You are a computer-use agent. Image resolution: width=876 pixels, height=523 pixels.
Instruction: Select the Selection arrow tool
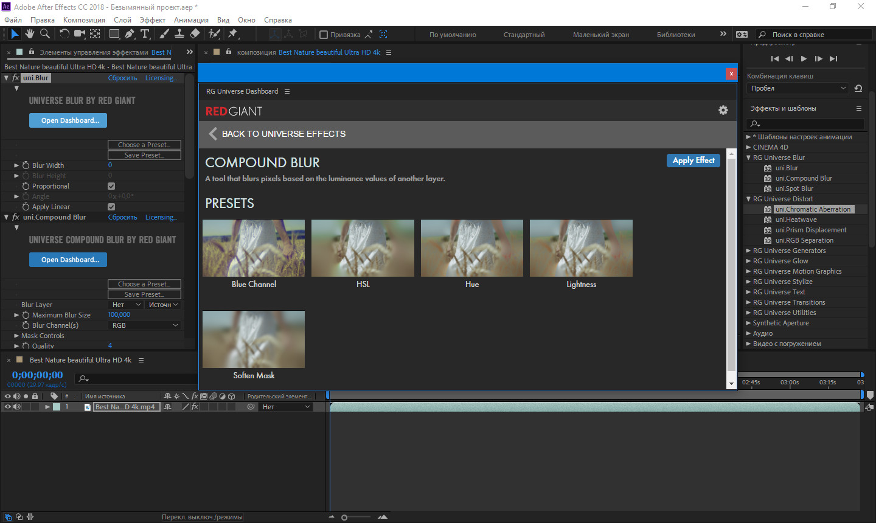pyautogui.click(x=15, y=34)
